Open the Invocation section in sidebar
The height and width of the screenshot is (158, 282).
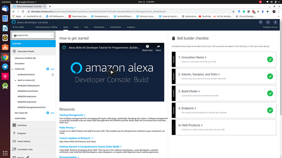(x=19, y=64)
